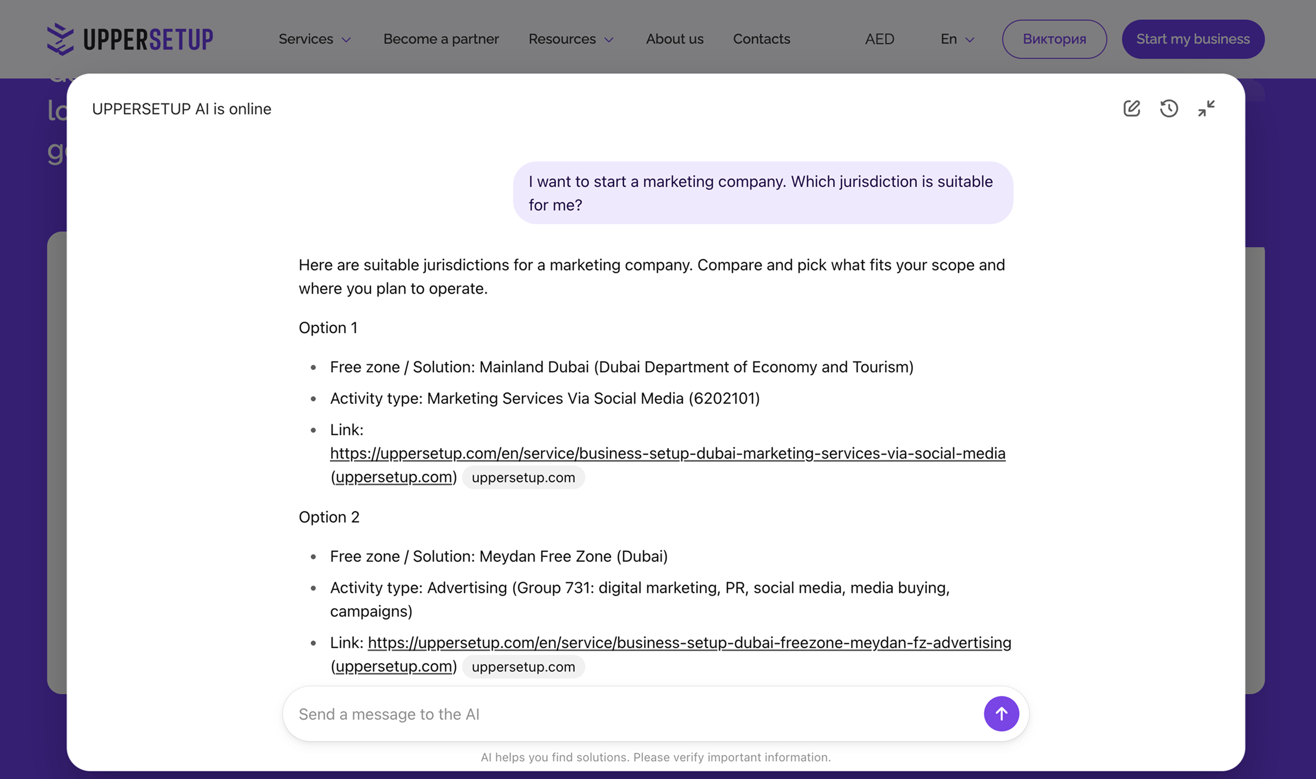
Task: Click the UPPERSETUP logo
Action: coord(130,39)
